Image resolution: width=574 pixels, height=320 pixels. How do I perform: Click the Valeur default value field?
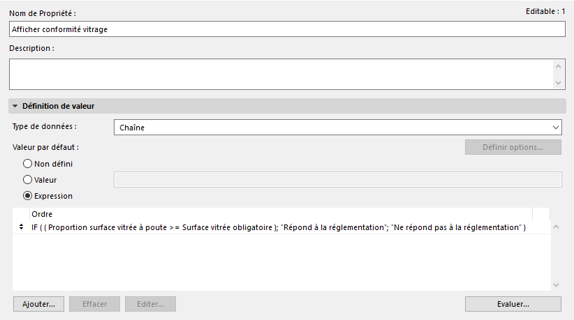coord(338,180)
